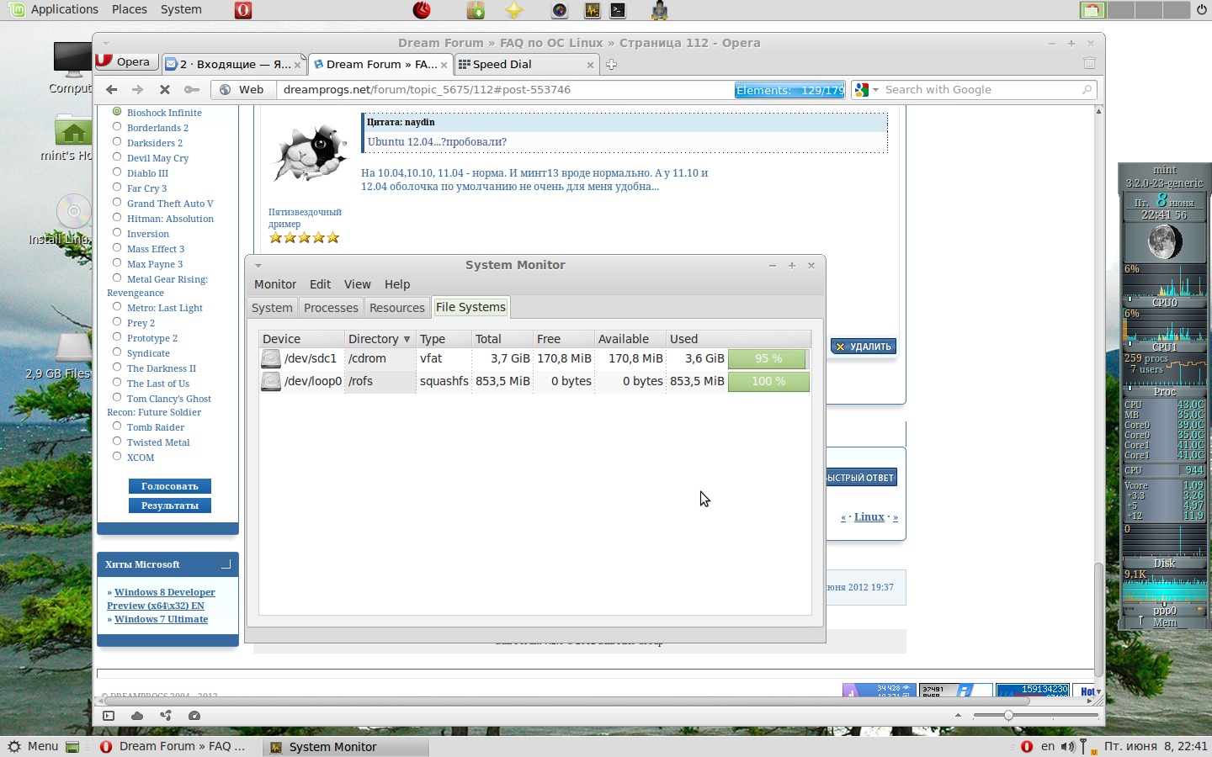
Task: Select the /dev/sdc1 drive icon
Action: pyautogui.click(x=270, y=358)
